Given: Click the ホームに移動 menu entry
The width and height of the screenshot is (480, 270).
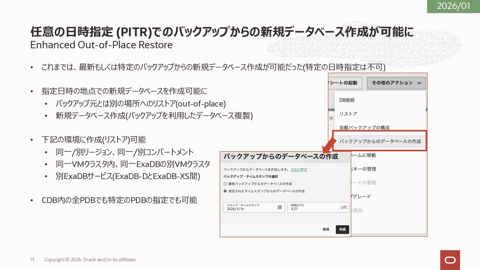Looking at the screenshot, I should tap(363, 155).
